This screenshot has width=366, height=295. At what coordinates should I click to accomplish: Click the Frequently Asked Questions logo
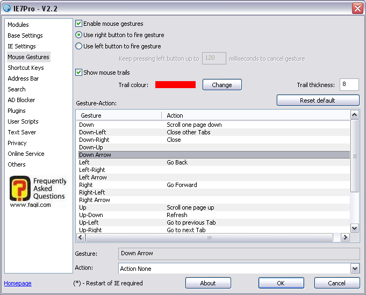38,191
